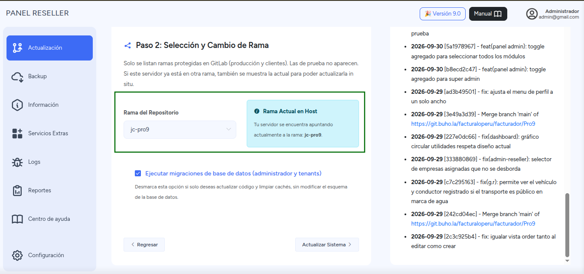Click the Backup cloud icon

(x=17, y=76)
